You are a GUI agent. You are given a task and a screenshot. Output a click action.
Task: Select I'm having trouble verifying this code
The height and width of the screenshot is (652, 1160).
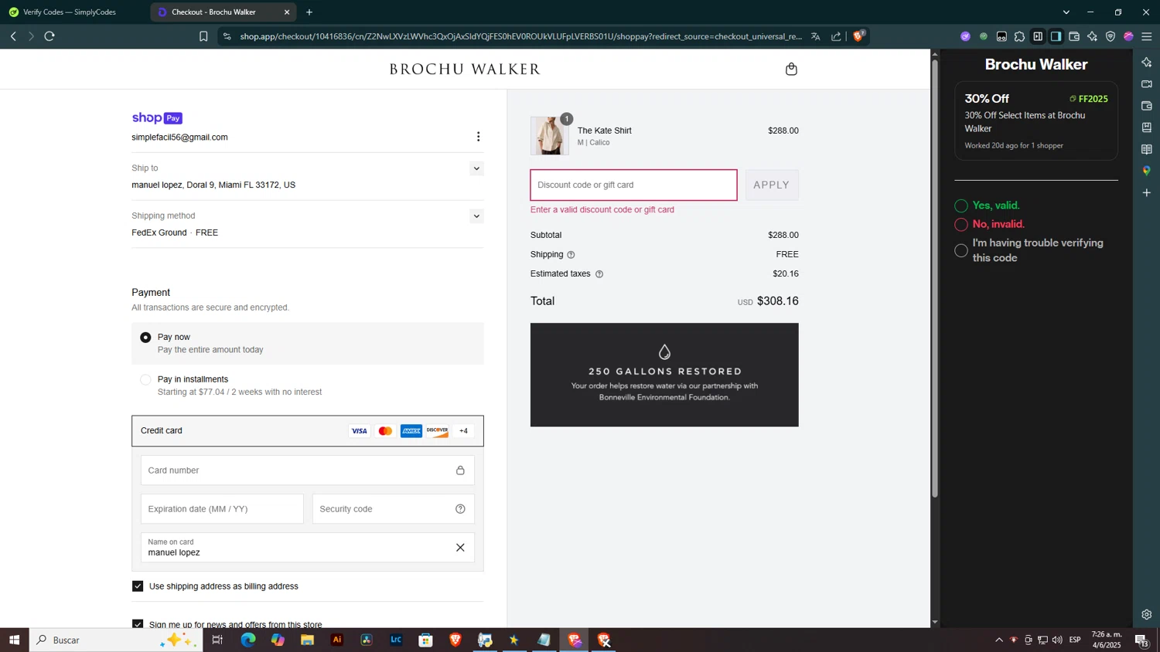point(961,250)
